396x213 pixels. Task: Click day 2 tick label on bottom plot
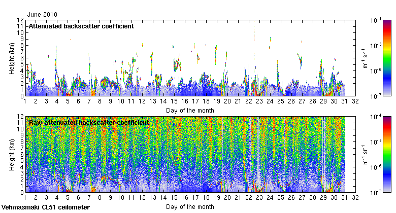click(x=36, y=198)
